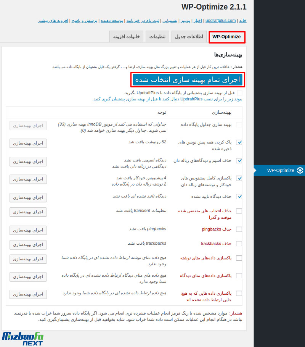Uncheck the حذف دیدگاه تایید نشده option
The height and width of the screenshot is (347, 305).
[239, 197]
